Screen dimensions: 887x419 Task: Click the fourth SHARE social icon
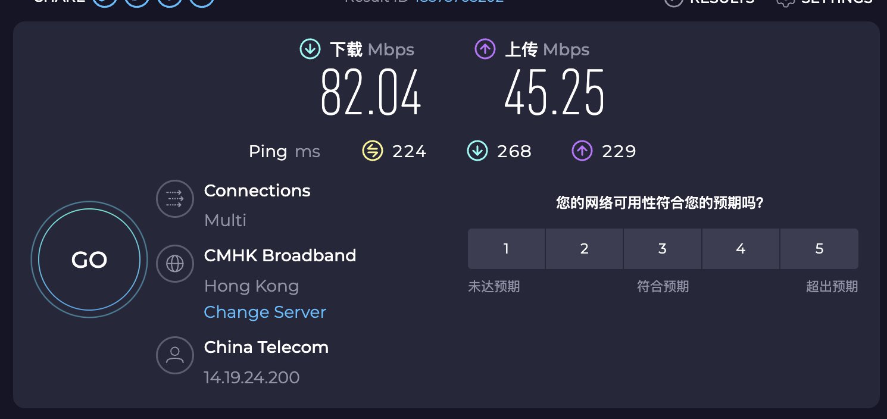(x=201, y=2)
